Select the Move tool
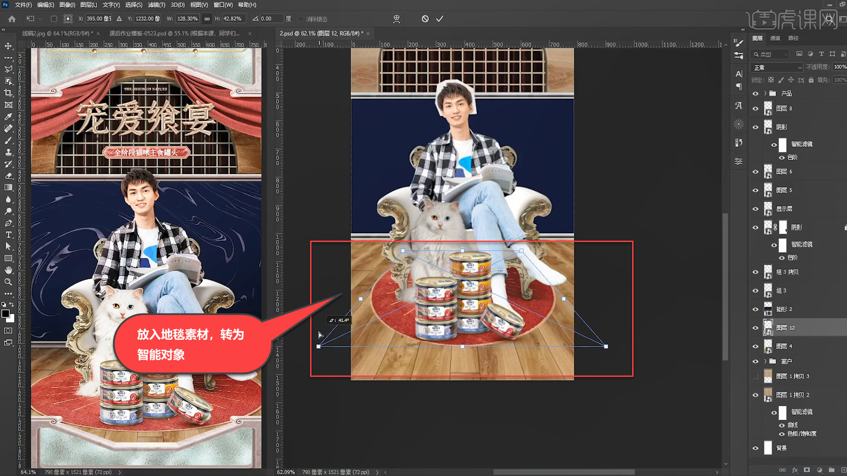This screenshot has width=847, height=476. pos(8,46)
